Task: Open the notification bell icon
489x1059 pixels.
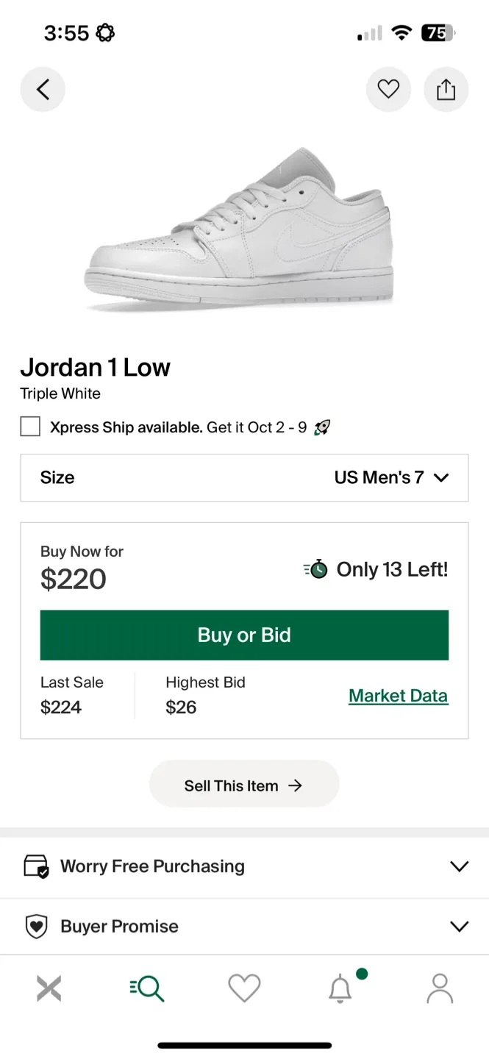Action: click(341, 990)
